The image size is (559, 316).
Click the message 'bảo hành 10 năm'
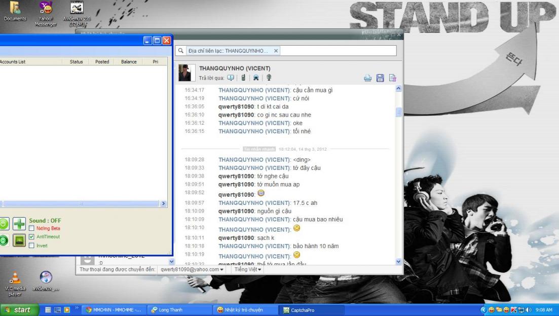[x=316, y=246]
